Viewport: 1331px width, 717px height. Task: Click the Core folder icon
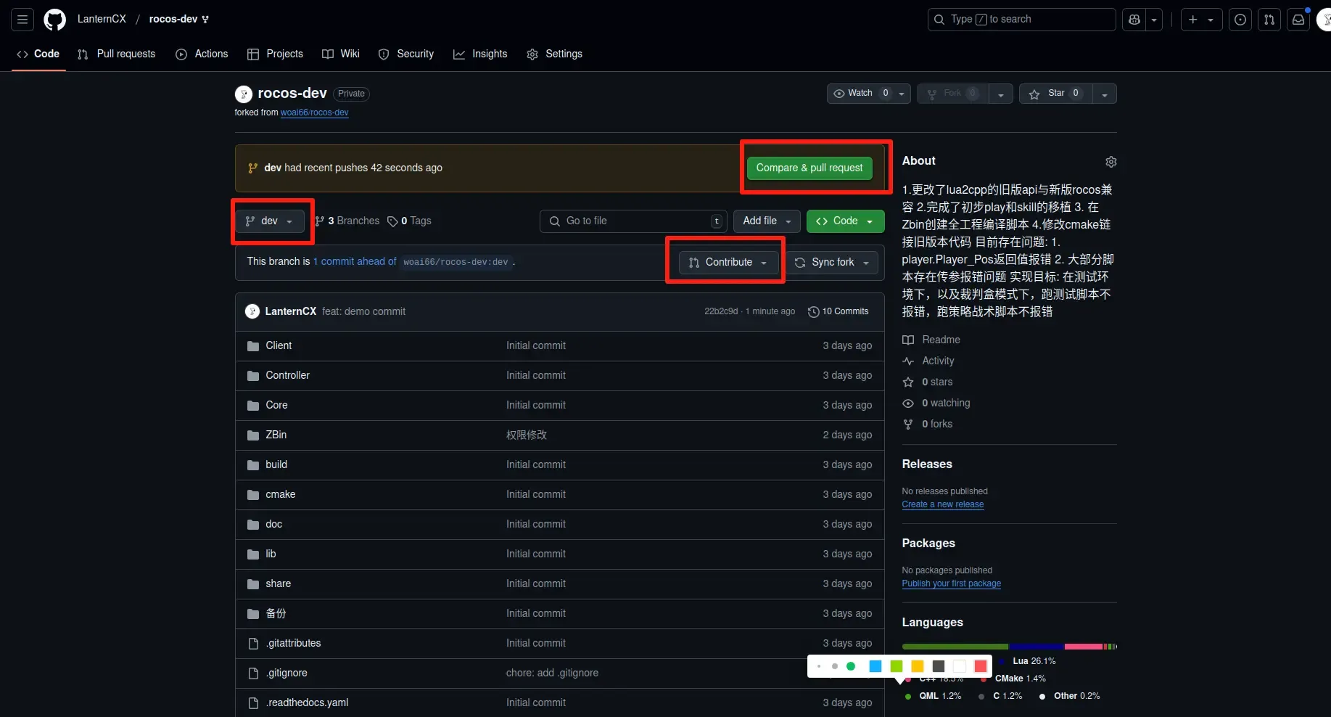(x=253, y=406)
